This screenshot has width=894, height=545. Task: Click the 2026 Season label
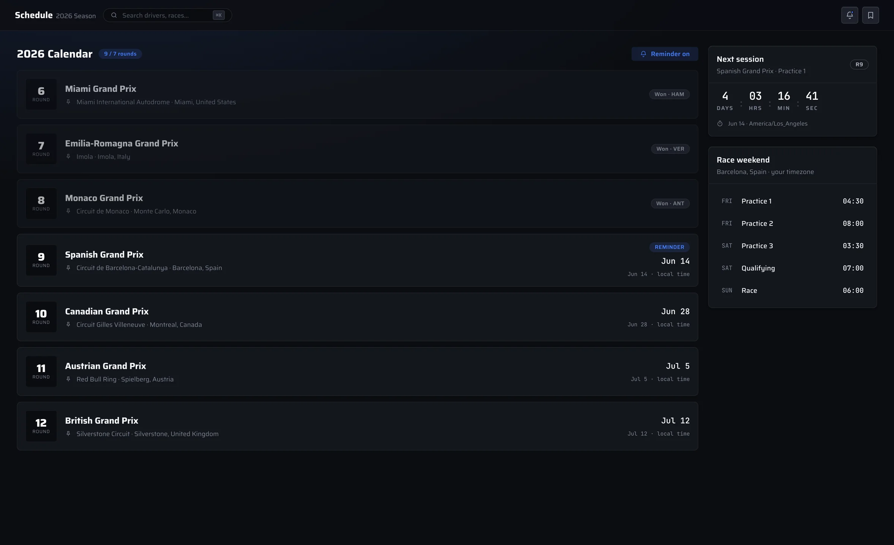(76, 16)
